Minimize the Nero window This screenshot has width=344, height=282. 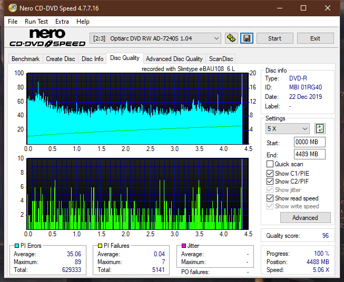click(x=280, y=8)
